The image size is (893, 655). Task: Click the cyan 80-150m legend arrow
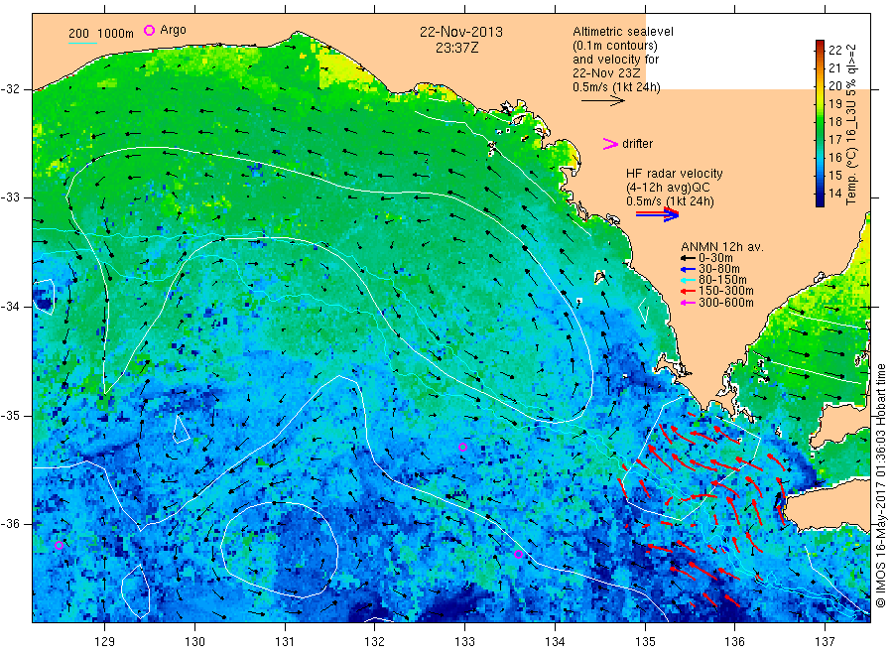(688, 280)
